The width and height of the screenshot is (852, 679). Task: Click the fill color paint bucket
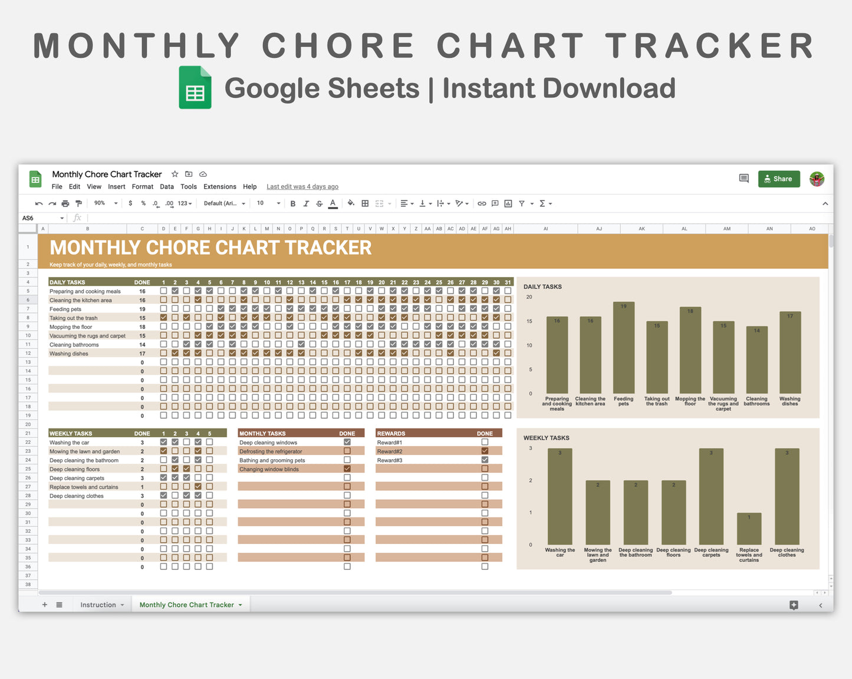coord(351,203)
